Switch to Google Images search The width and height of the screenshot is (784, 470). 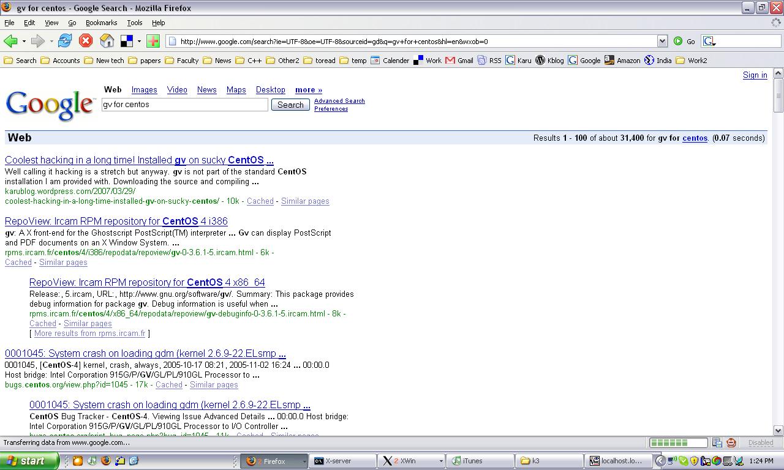click(x=145, y=89)
